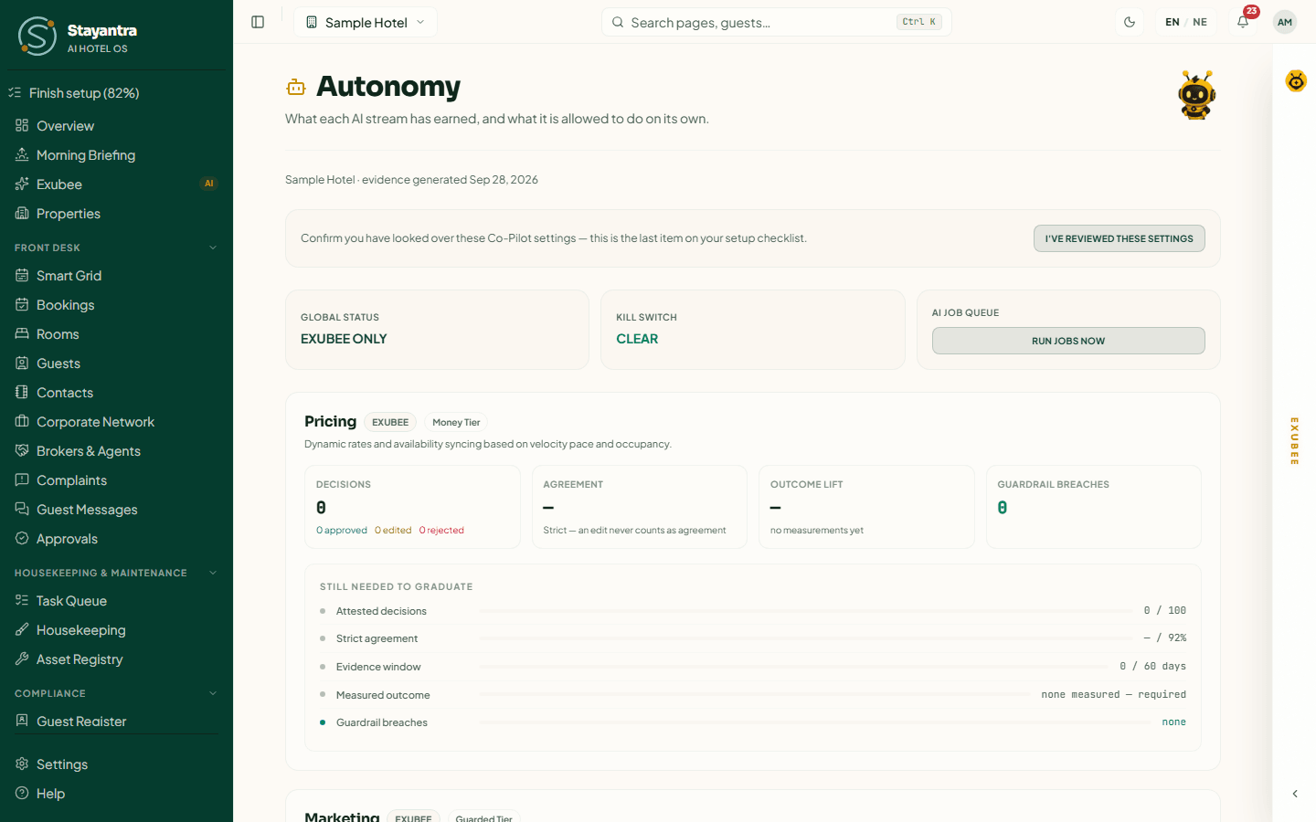Toggle the sidebar panel icon
1316x822 pixels.
pos(258,22)
